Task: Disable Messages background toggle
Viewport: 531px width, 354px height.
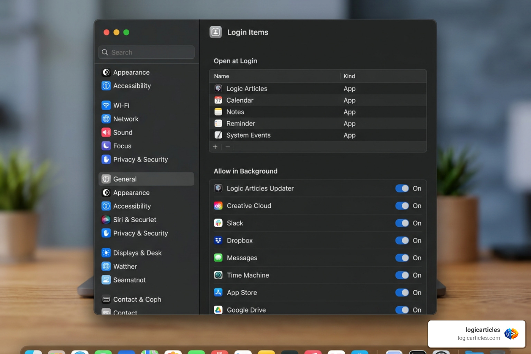Action: point(402,258)
